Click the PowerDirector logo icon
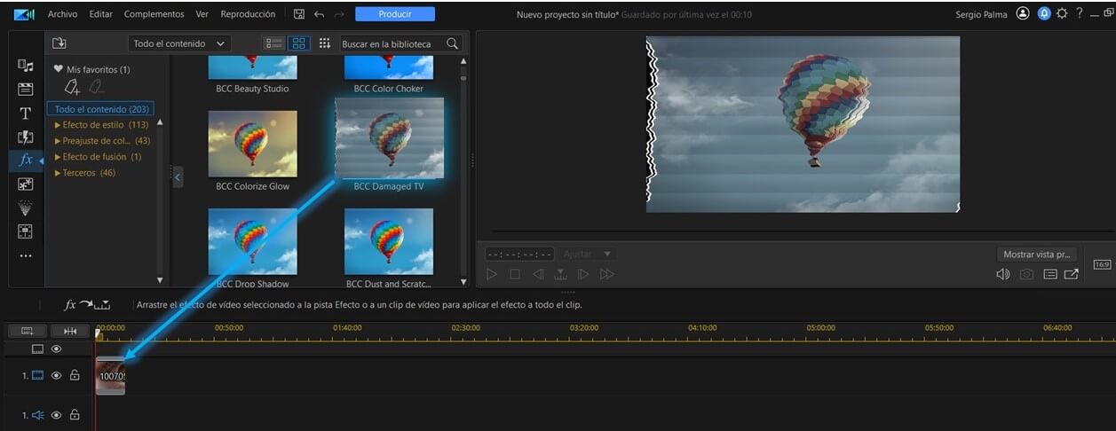The height and width of the screenshot is (431, 1116). tap(24, 14)
